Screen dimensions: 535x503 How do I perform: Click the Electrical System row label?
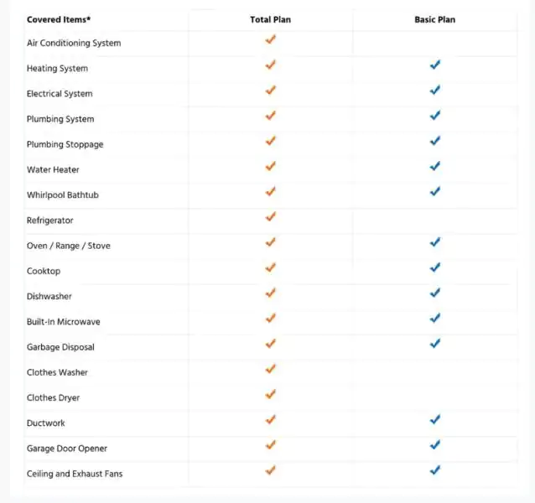[60, 94]
